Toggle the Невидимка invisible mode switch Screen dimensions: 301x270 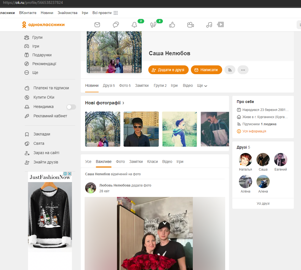[71, 107]
